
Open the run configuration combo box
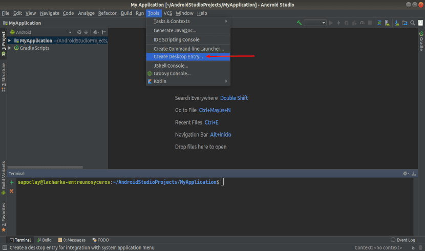click(315, 23)
